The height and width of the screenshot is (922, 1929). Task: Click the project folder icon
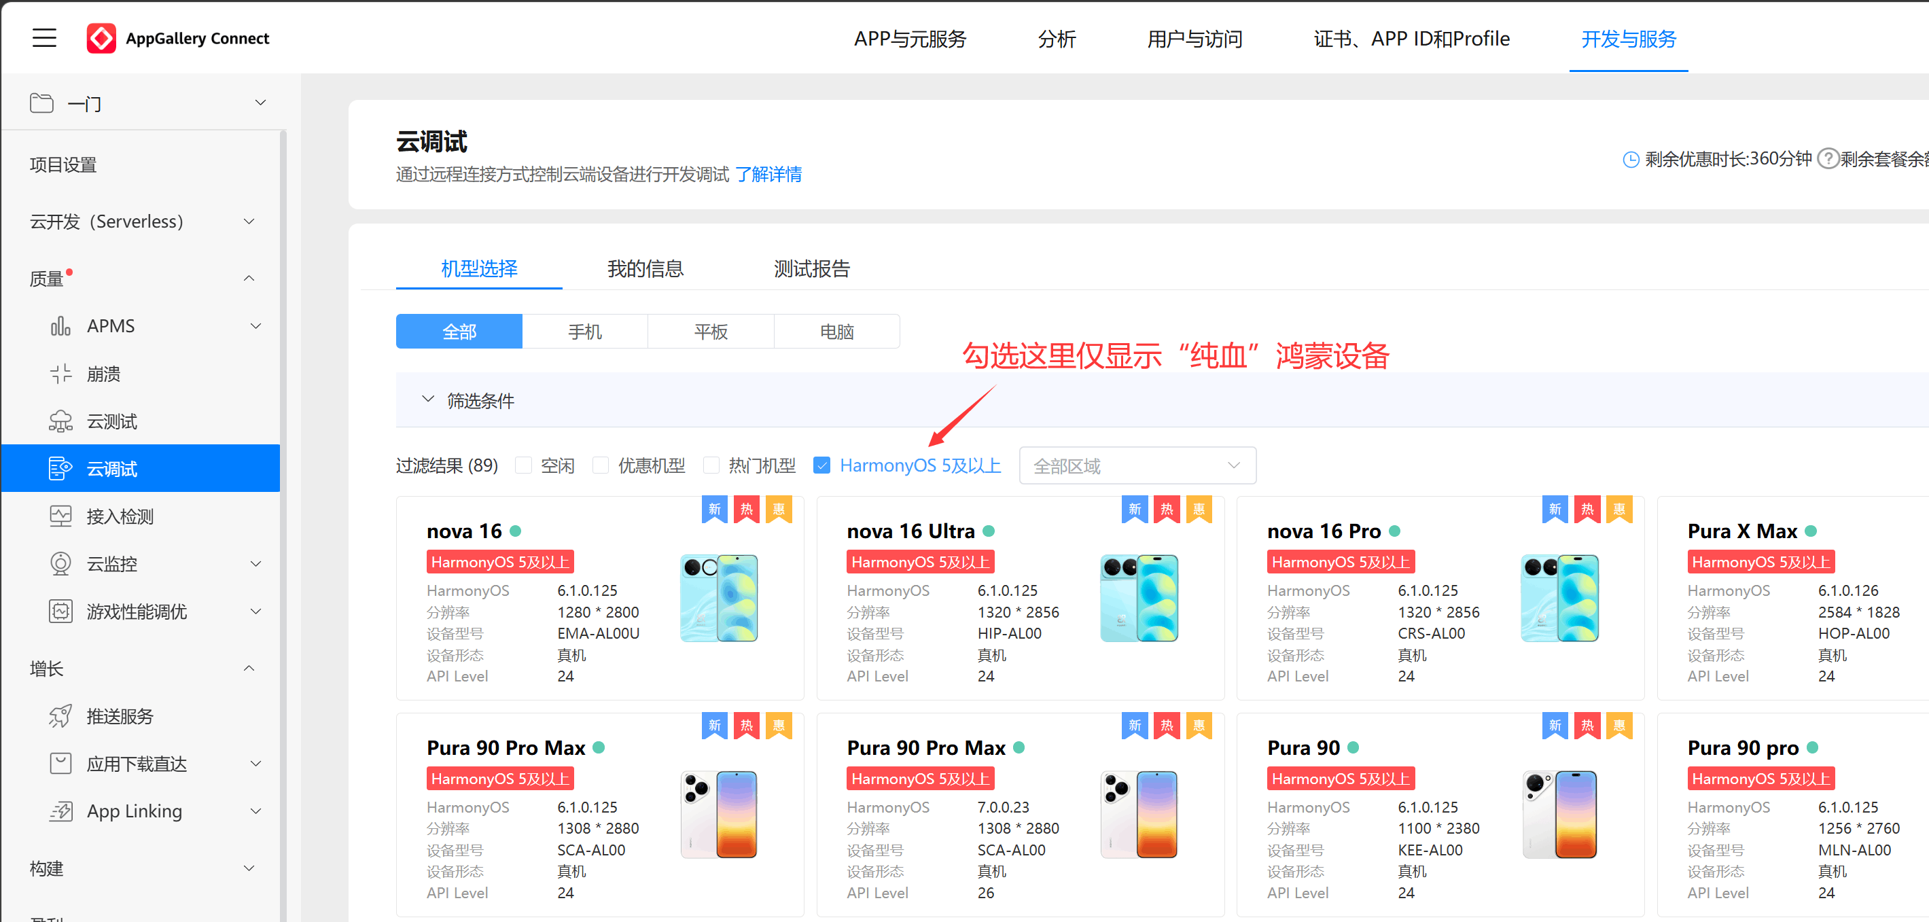click(42, 103)
